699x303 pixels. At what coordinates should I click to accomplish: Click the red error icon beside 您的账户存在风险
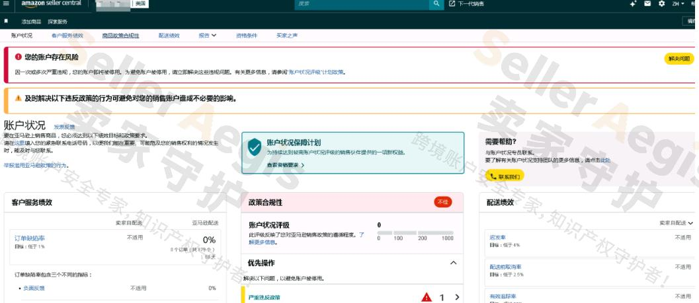tap(19, 57)
